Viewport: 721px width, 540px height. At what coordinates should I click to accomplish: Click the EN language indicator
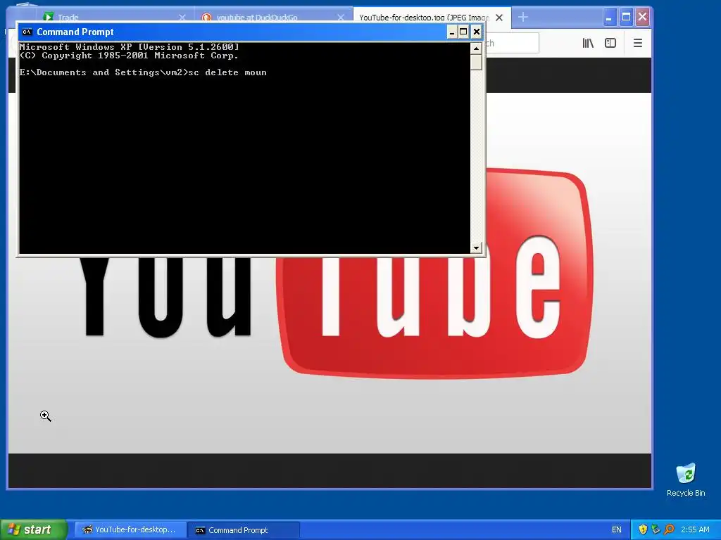click(x=617, y=530)
